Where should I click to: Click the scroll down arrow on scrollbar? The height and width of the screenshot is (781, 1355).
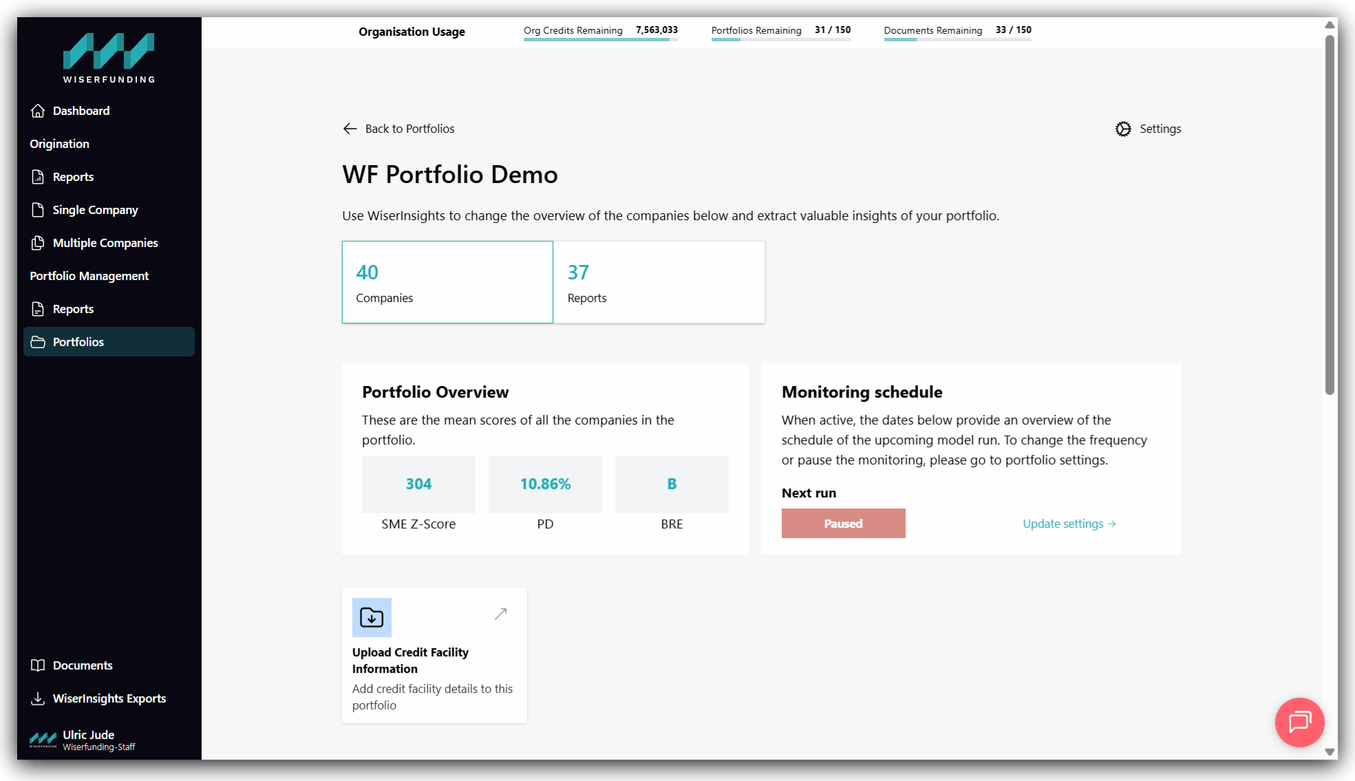click(x=1330, y=752)
